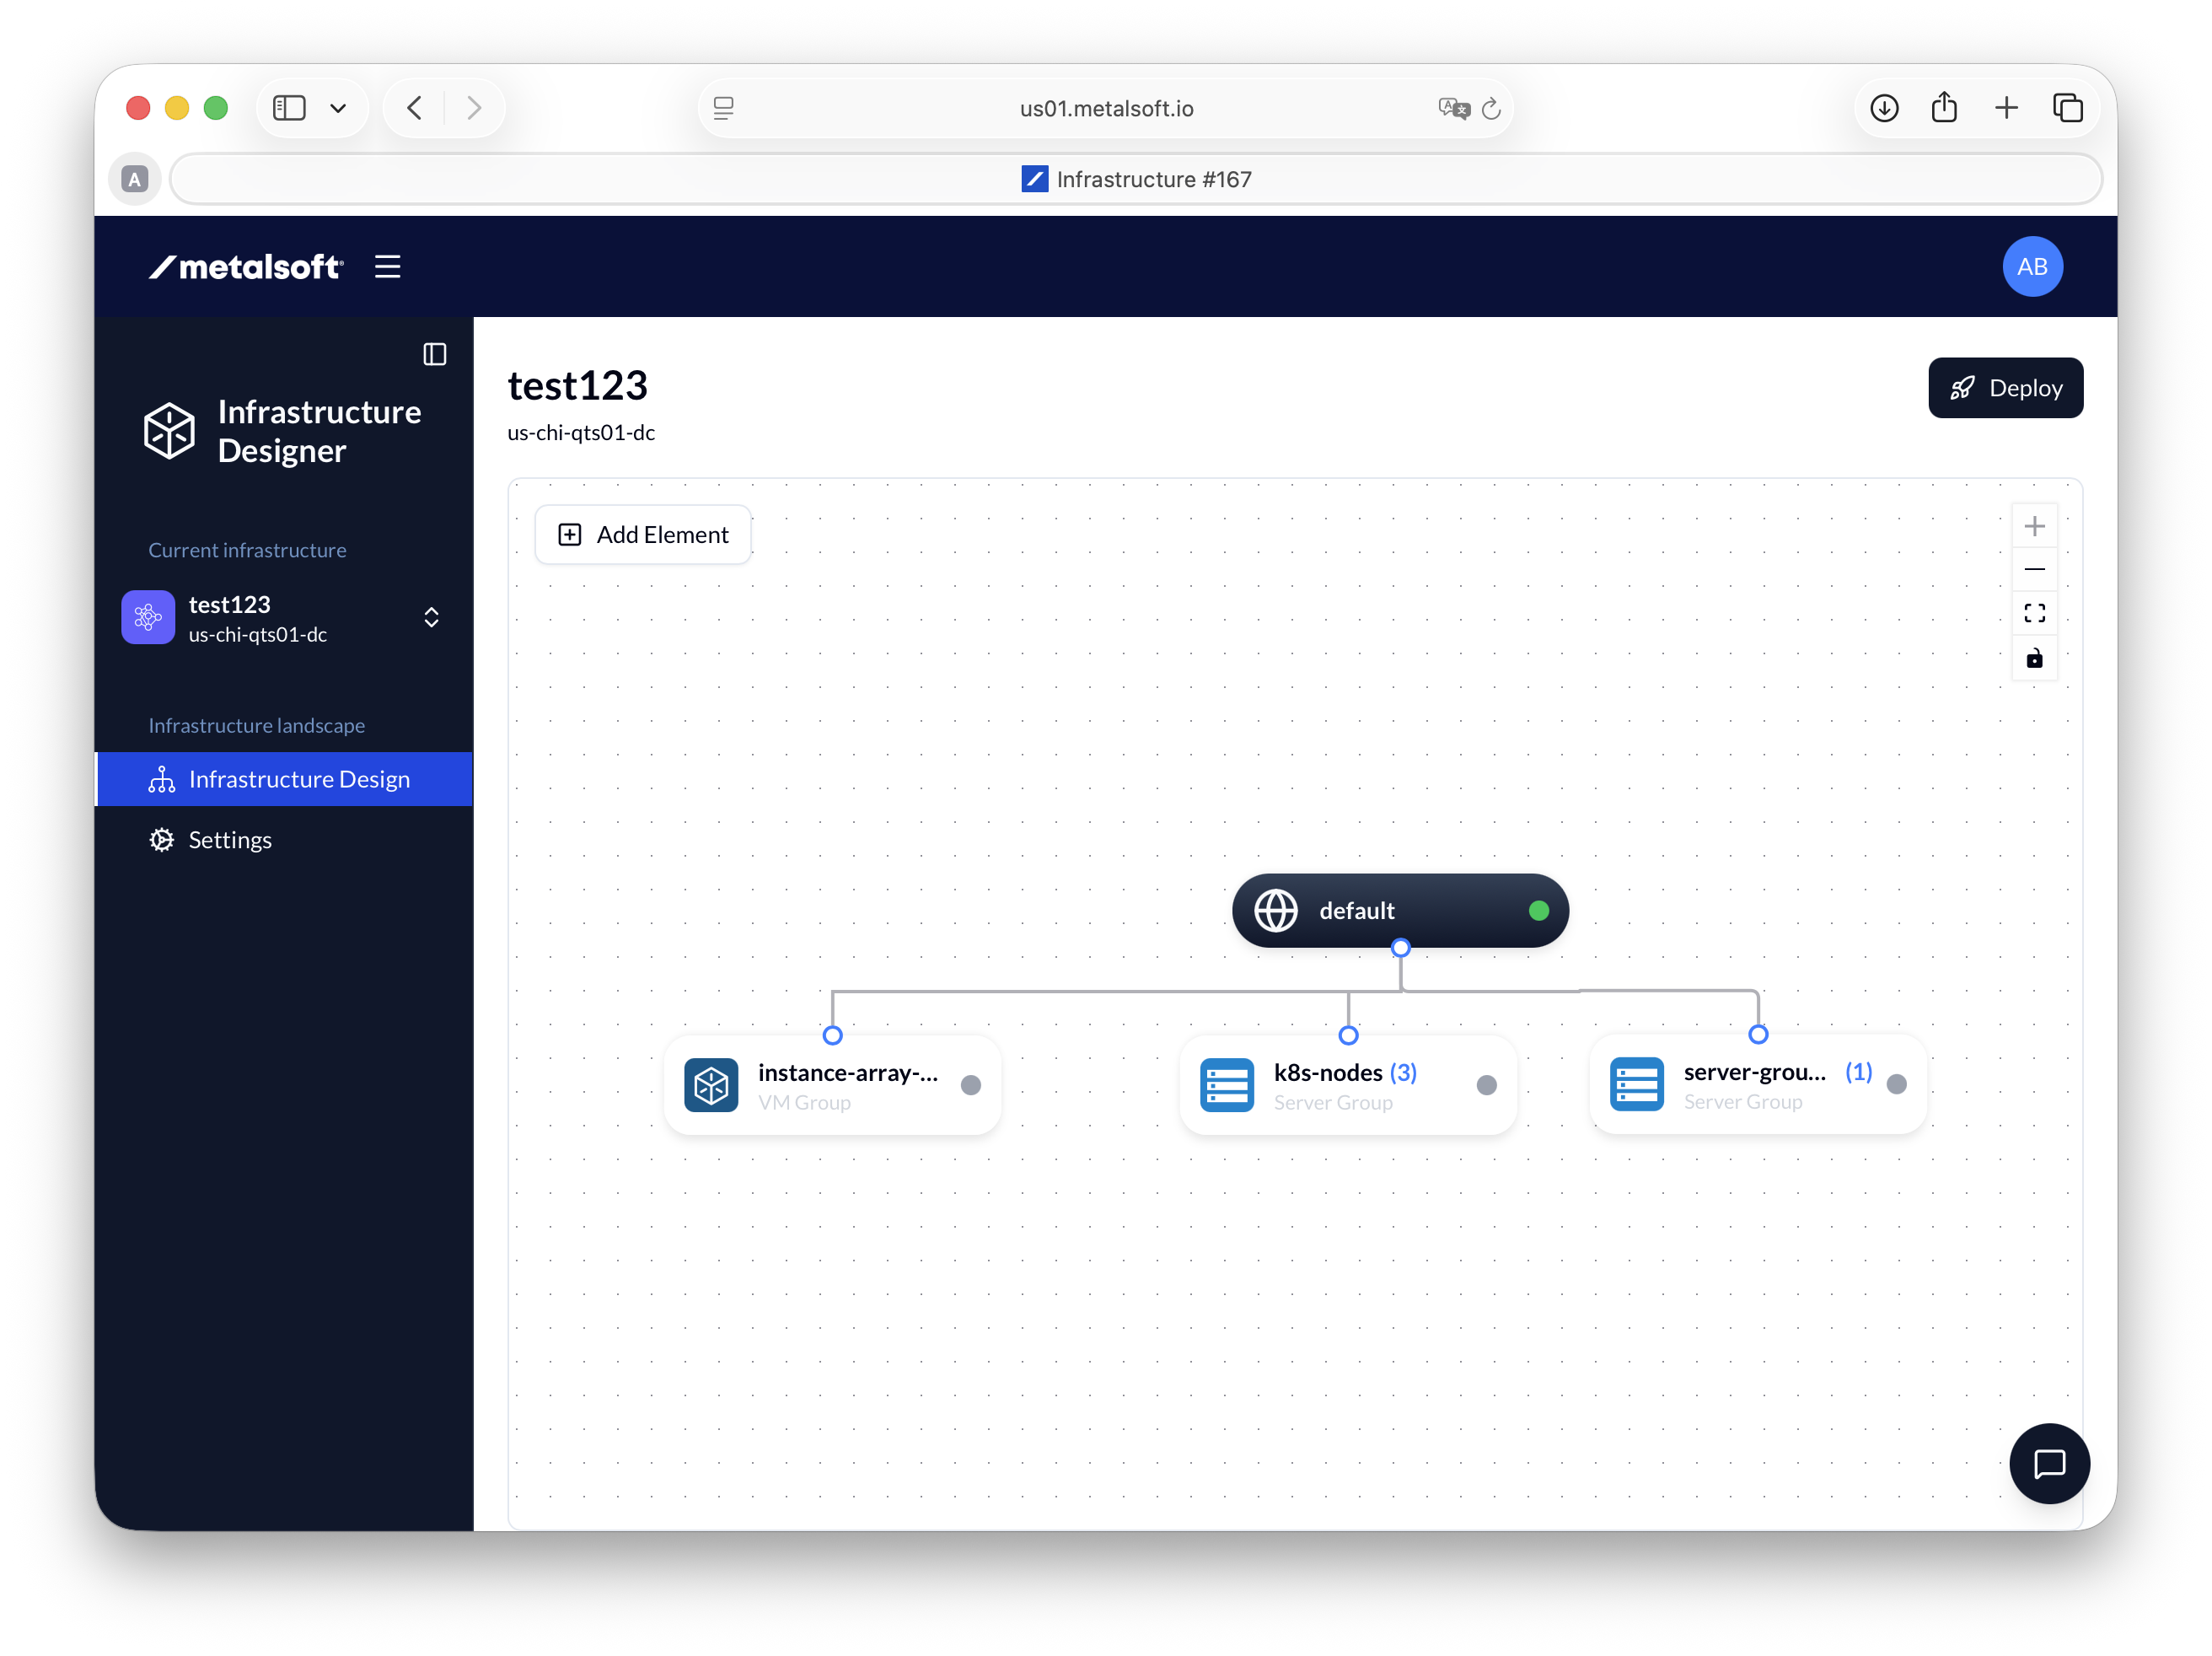Select the instance-array VM Group node

tap(832, 1085)
